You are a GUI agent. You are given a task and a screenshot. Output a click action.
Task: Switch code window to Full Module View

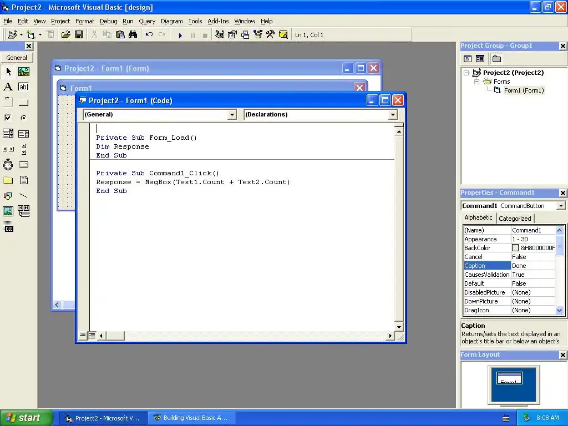(92, 336)
